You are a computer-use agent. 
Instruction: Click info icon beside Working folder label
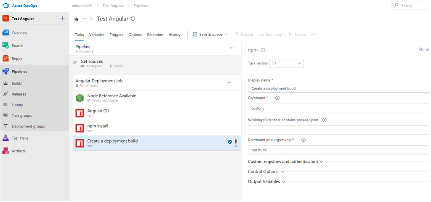coord(325,120)
